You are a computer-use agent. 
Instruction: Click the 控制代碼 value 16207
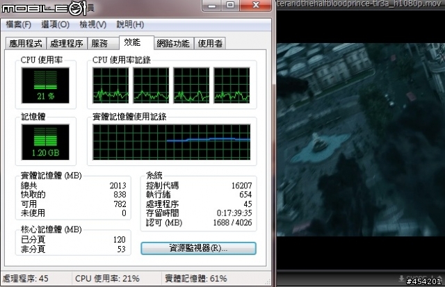[242, 186]
